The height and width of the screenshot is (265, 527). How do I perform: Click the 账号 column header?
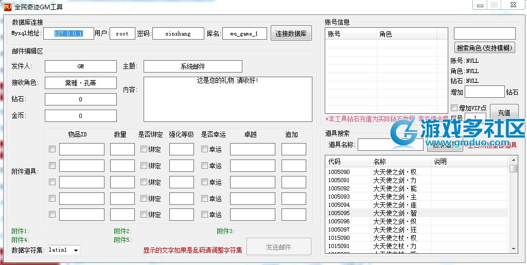coord(351,34)
